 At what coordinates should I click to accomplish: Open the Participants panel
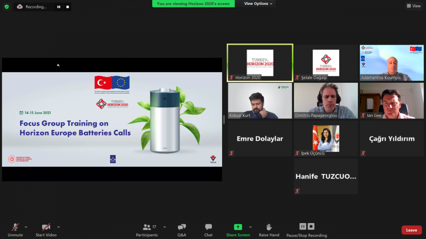pyautogui.click(x=147, y=230)
